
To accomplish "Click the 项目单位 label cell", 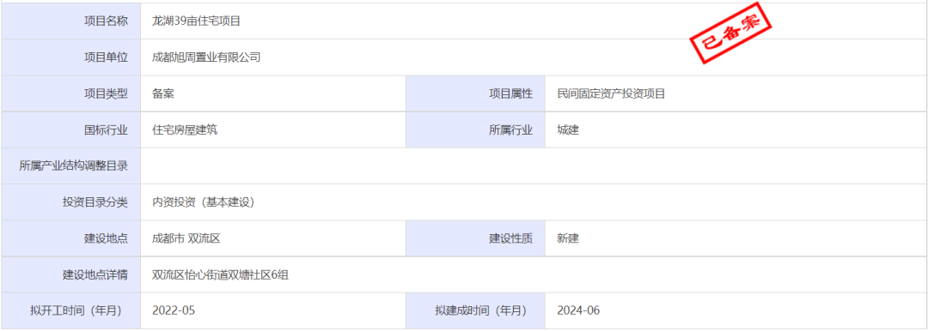I will pos(71,57).
